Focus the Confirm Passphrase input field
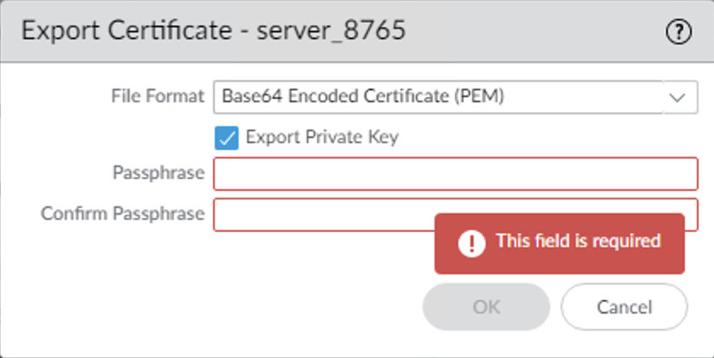Viewport: 714px width, 358px height. pos(324,213)
